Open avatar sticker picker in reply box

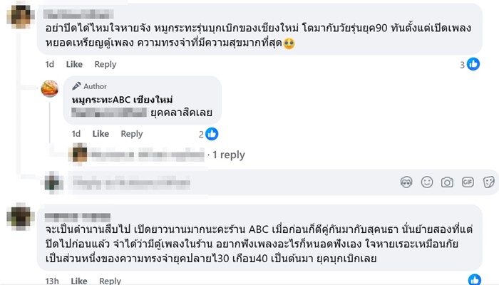tap(407, 182)
